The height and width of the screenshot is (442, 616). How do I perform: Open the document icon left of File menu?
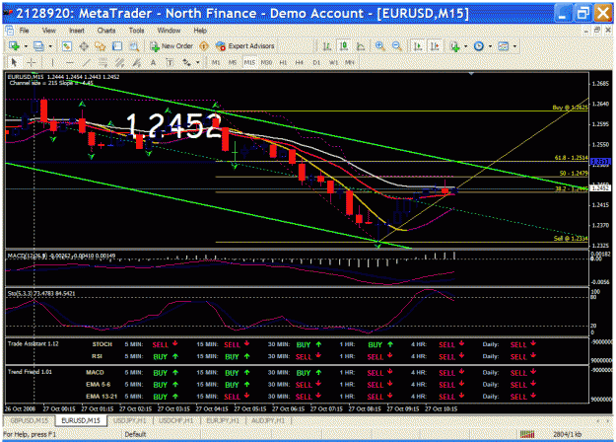(10, 31)
